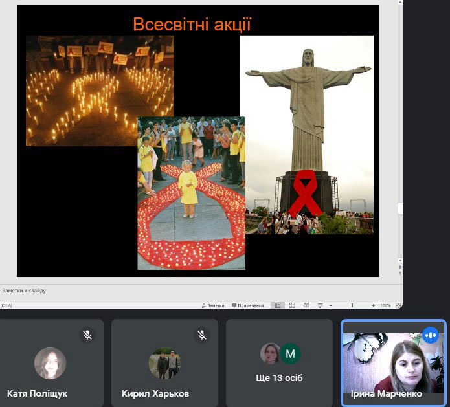Viewport: 450px width, 407px height.
Task: Click Катя Поліщук muted microphone icon
Action: (87, 335)
